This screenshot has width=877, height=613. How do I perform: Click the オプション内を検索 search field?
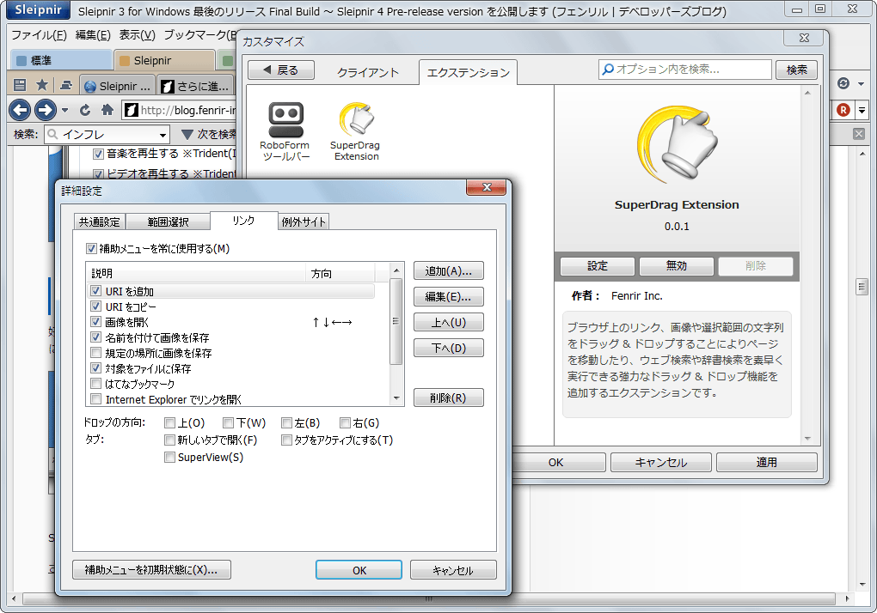pos(685,70)
